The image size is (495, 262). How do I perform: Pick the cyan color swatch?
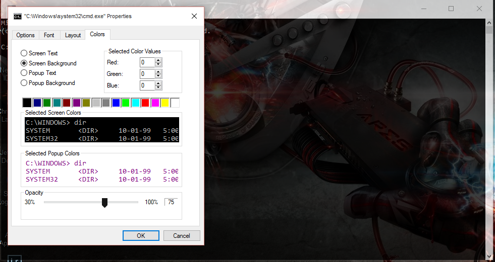tap(136, 103)
